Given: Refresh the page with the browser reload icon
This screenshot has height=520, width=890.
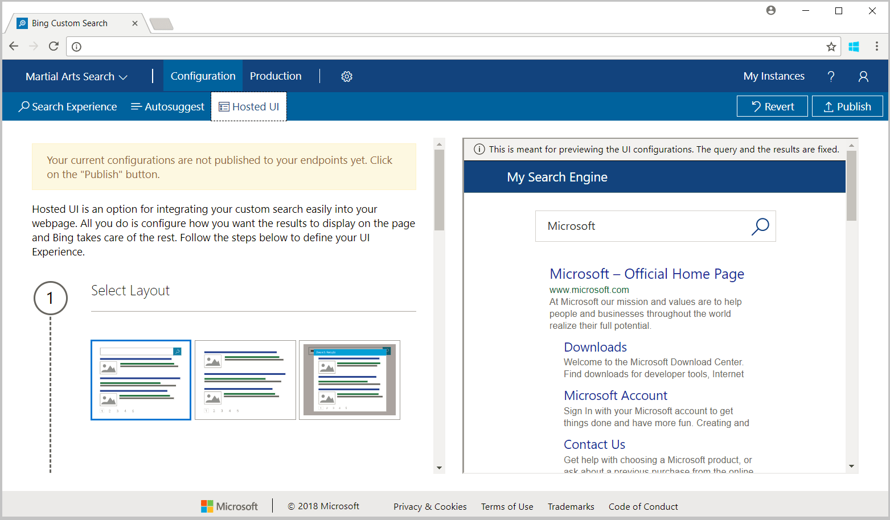Looking at the screenshot, I should coord(54,46).
